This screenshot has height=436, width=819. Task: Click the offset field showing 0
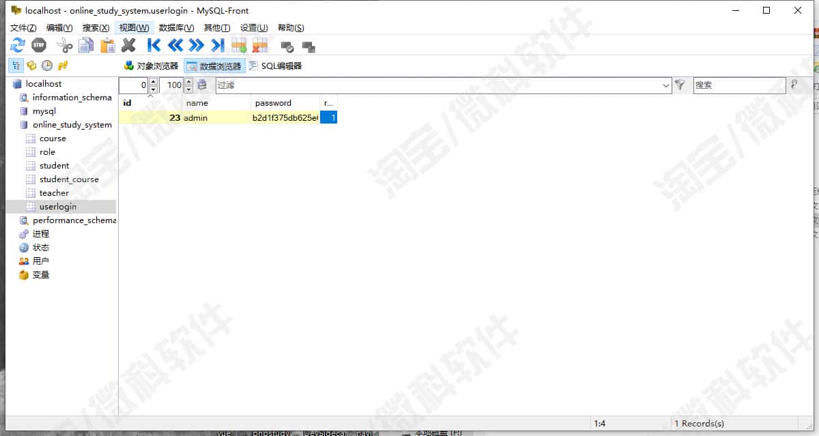pyautogui.click(x=134, y=85)
